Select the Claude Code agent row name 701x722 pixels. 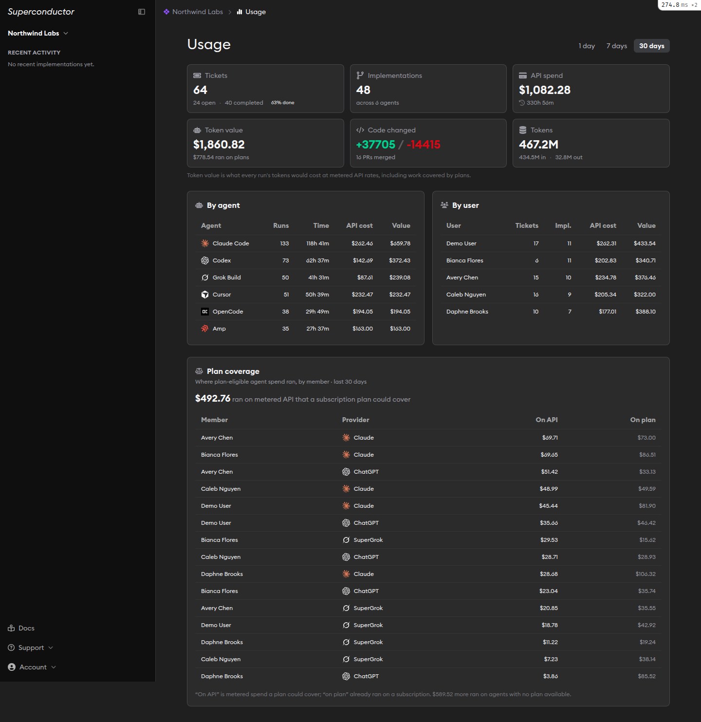231,243
